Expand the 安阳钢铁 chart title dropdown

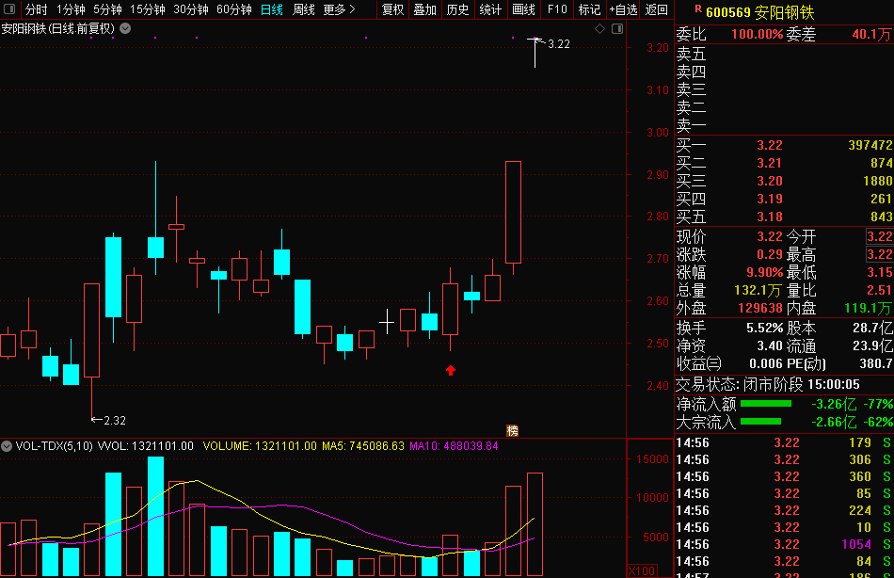point(125,28)
